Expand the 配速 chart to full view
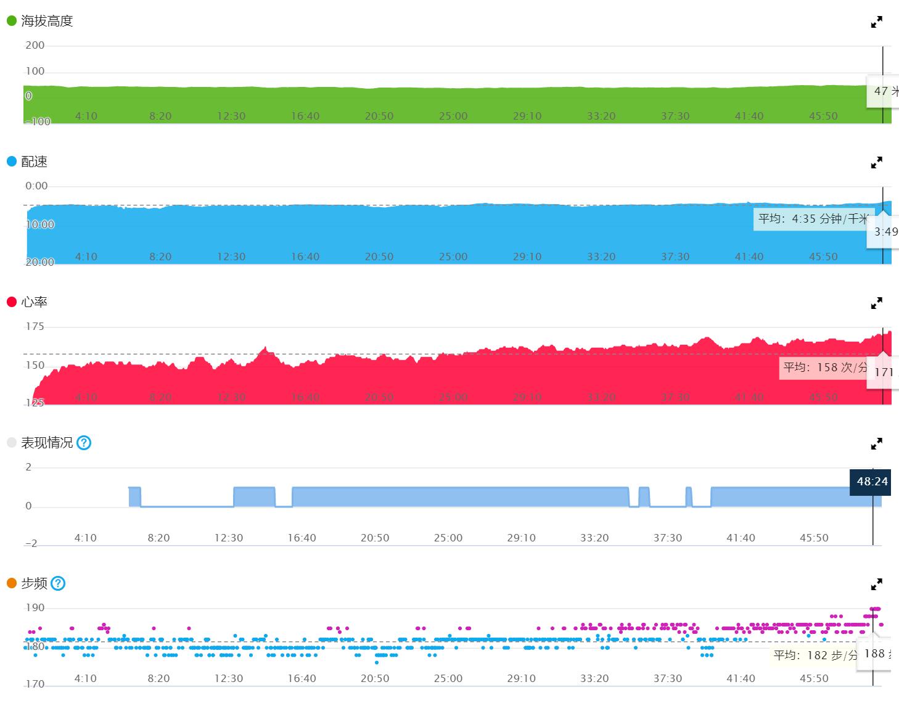The height and width of the screenshot is (711, 899). (x=876, y=163)
